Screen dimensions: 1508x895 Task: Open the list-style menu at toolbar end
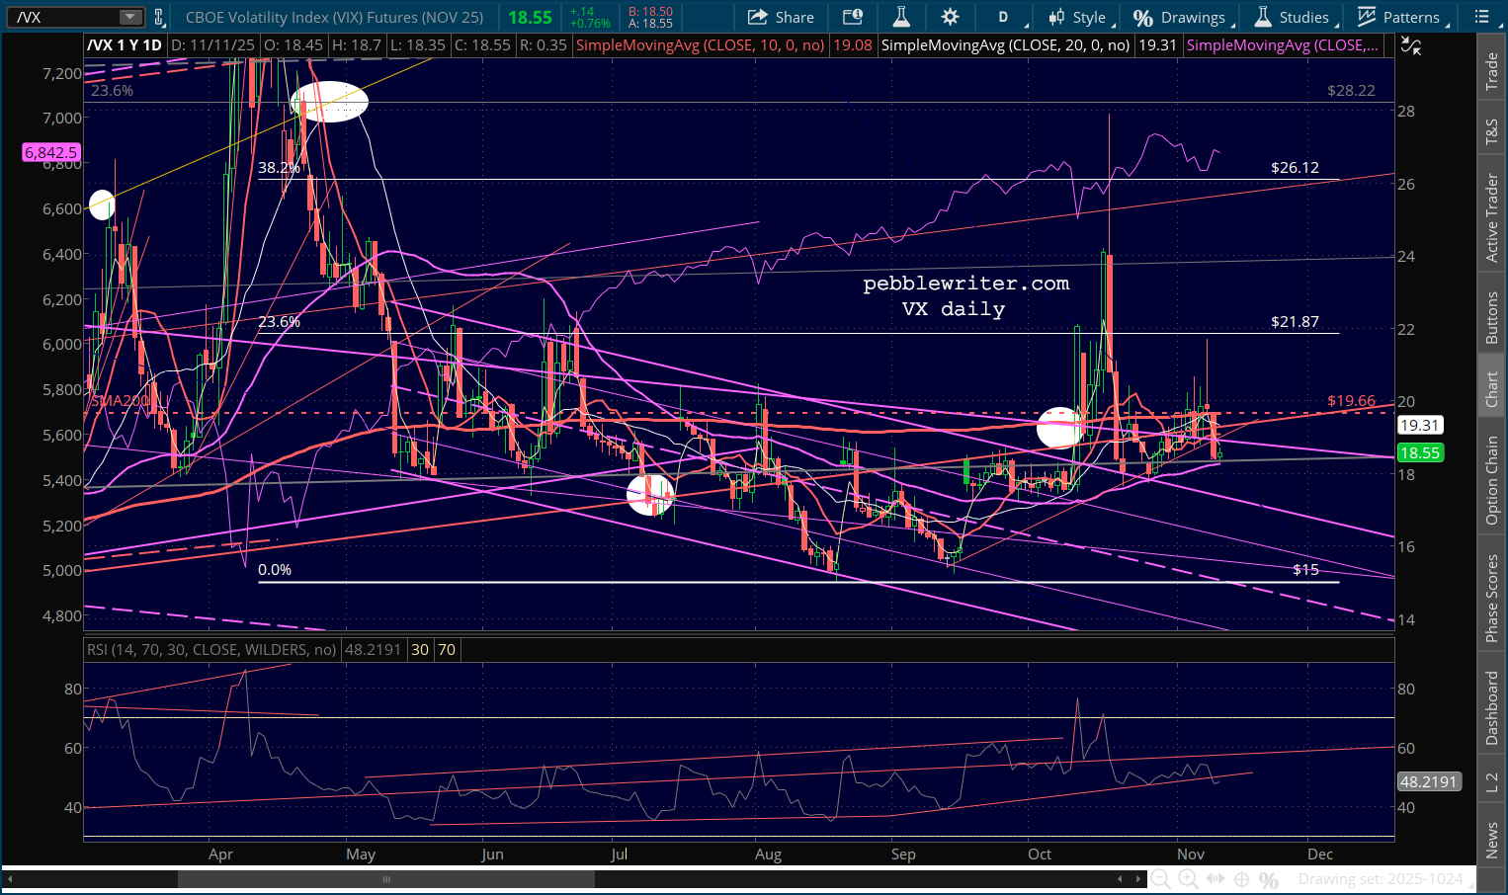[x=1480, y=17]
